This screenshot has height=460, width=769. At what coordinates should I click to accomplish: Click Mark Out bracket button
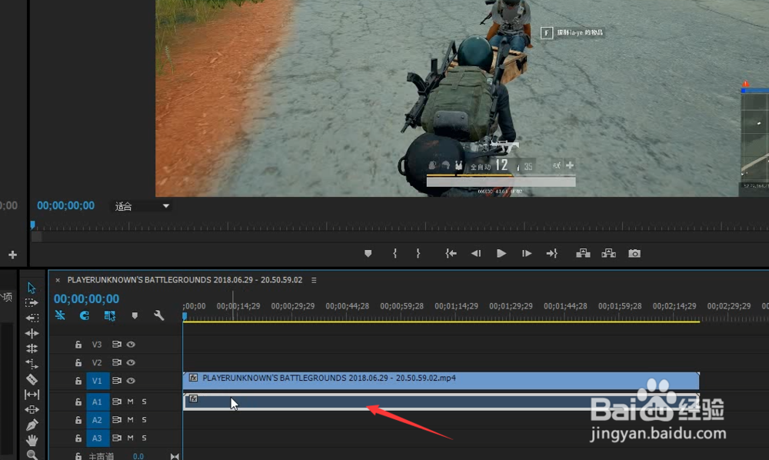418,254
